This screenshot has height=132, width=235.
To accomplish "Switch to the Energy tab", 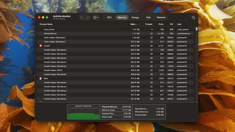I will pyautogui.click(x=135, y=17).
